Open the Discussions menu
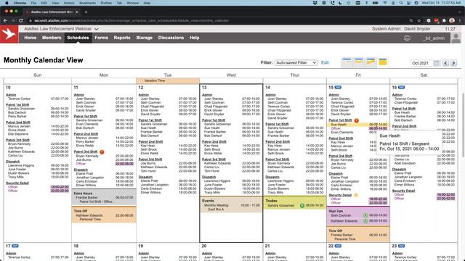This screenshot has width=465, height=261. coord(171,38)
